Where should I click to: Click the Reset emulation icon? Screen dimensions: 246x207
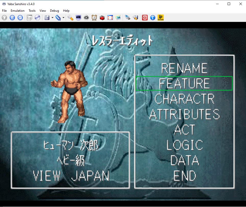click(x=20, y=18)
